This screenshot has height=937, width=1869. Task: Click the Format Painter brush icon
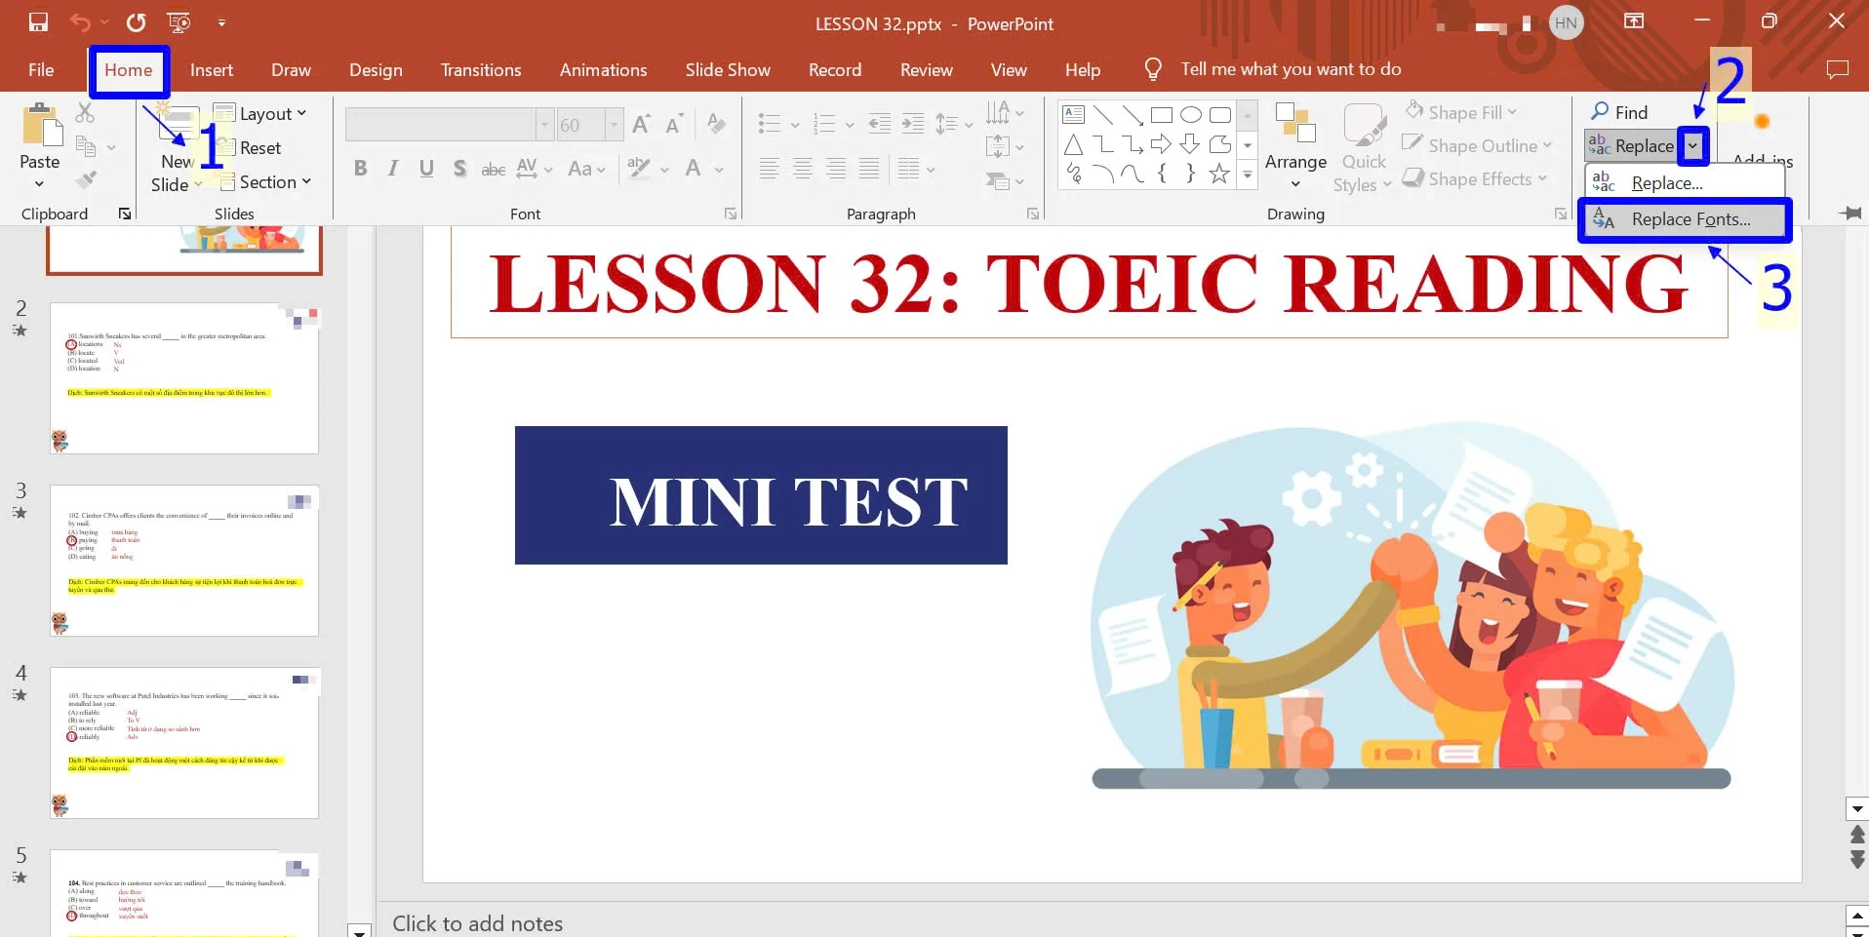click(86, 179)
